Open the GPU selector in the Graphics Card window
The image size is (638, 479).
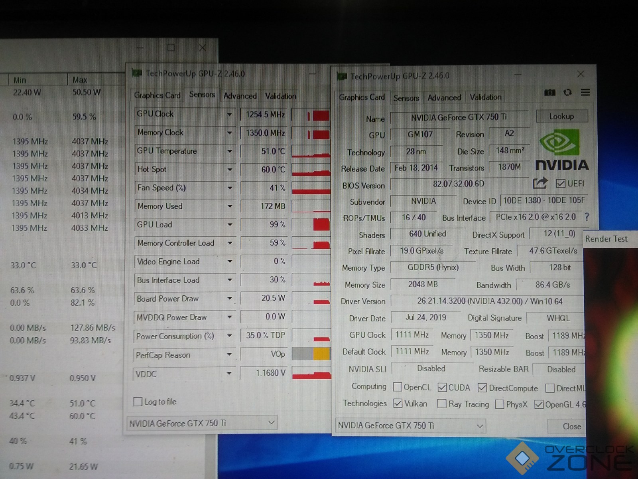click(410, 426)
